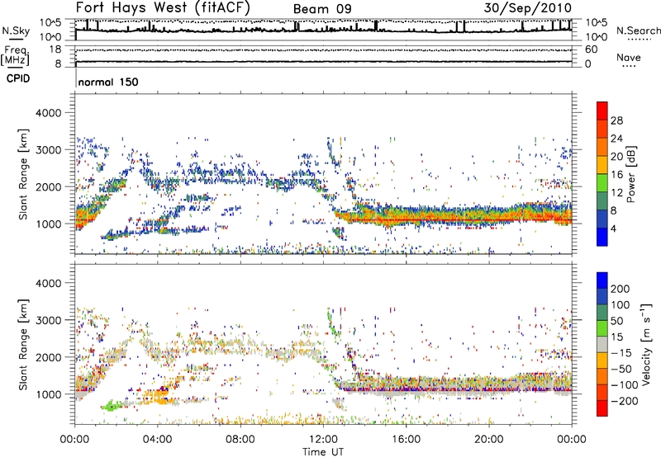Click the '4000' tick in the power panel
The image size is (661, 457).
48,113
